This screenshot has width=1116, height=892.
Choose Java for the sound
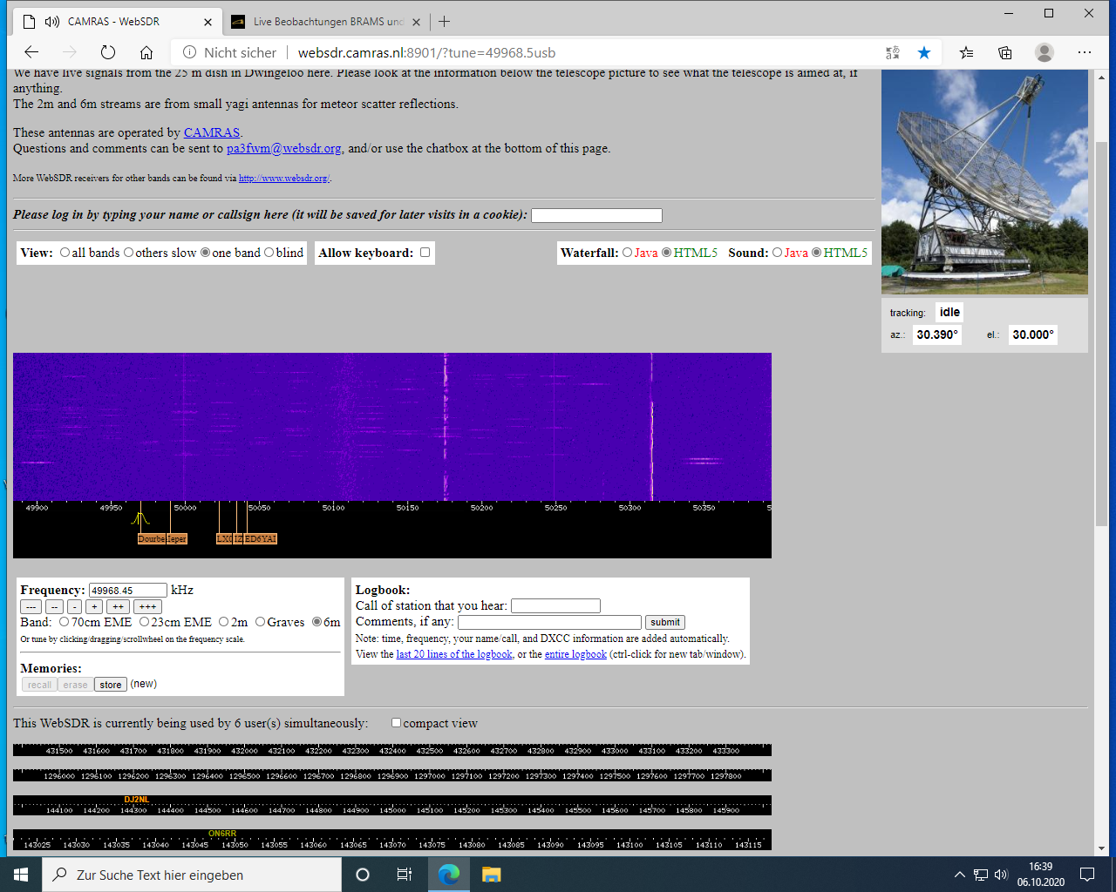[777, 253]
